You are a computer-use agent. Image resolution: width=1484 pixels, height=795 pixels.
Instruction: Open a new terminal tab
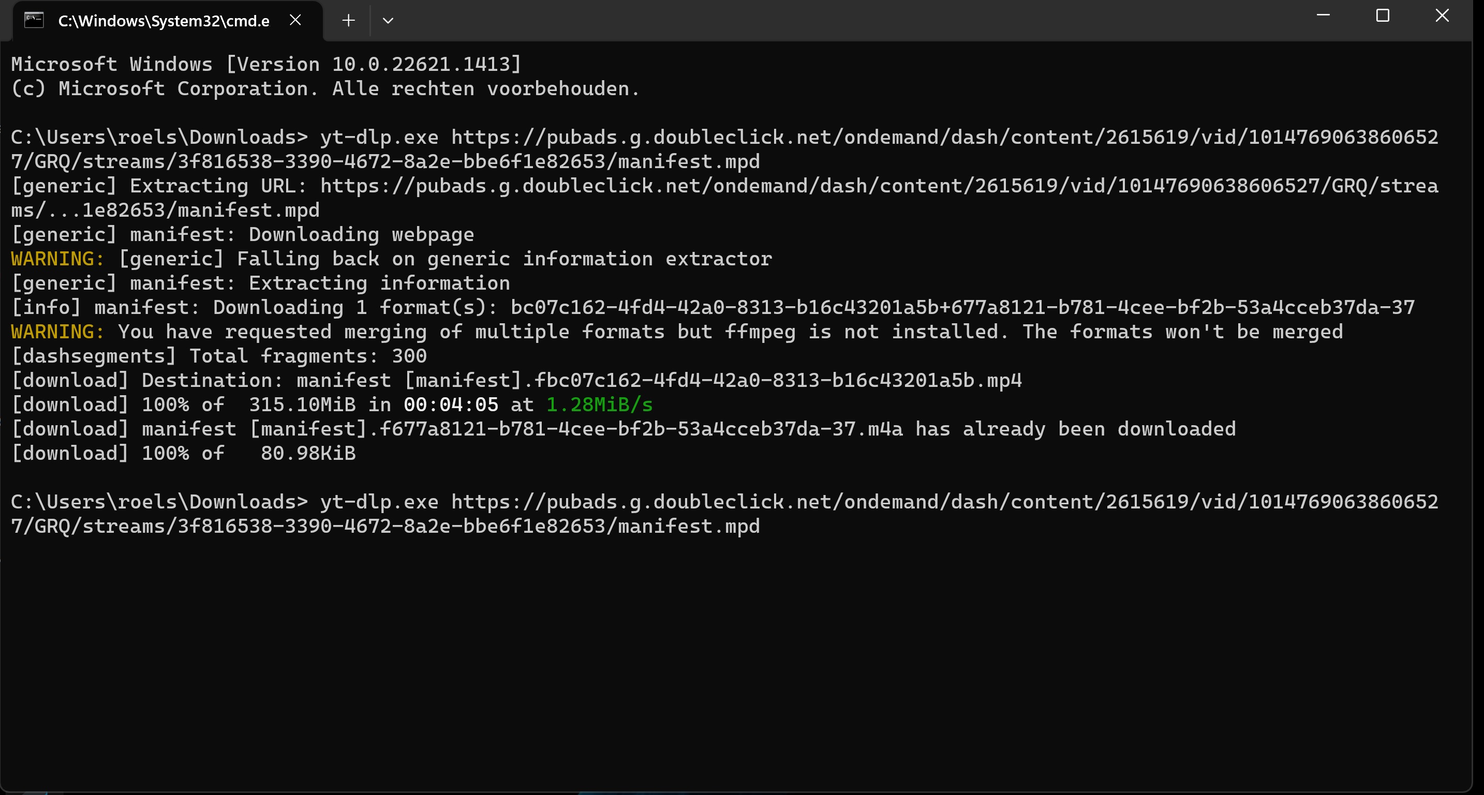click(x=348, y=21)
